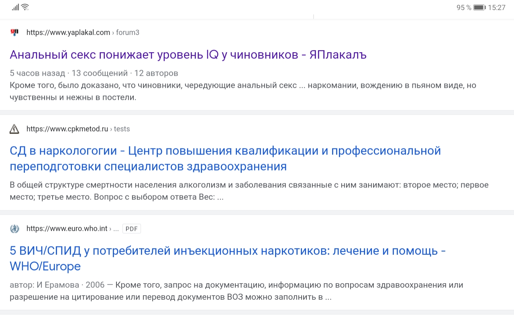
Task: Tap the yaplakal.com site favicon
Action: 14,33
